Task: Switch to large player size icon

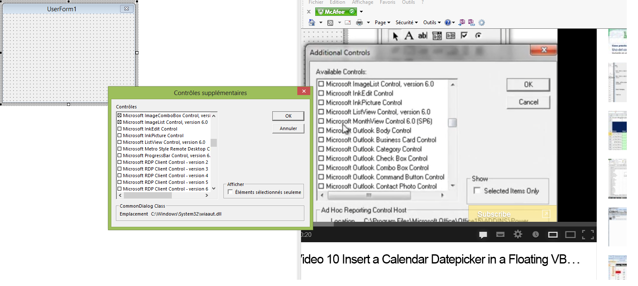Action: pyautogui.click(x=570, y=235)
